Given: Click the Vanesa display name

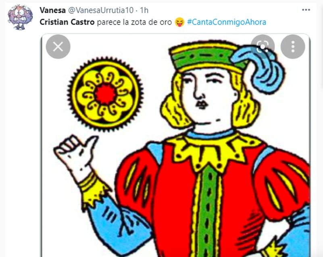Looking at the screenshot, I should pyautogui.click(x=52, y=10).
